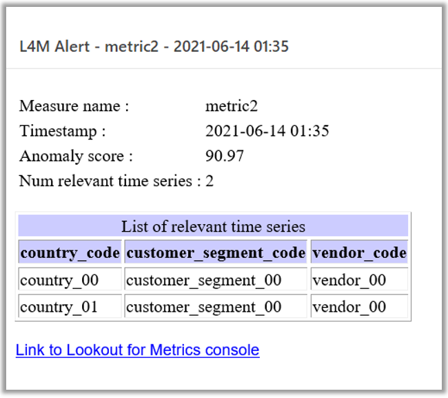Click the Anomaly score label
The width and height of the screenshot is (448, 398).
pos(76,156)
